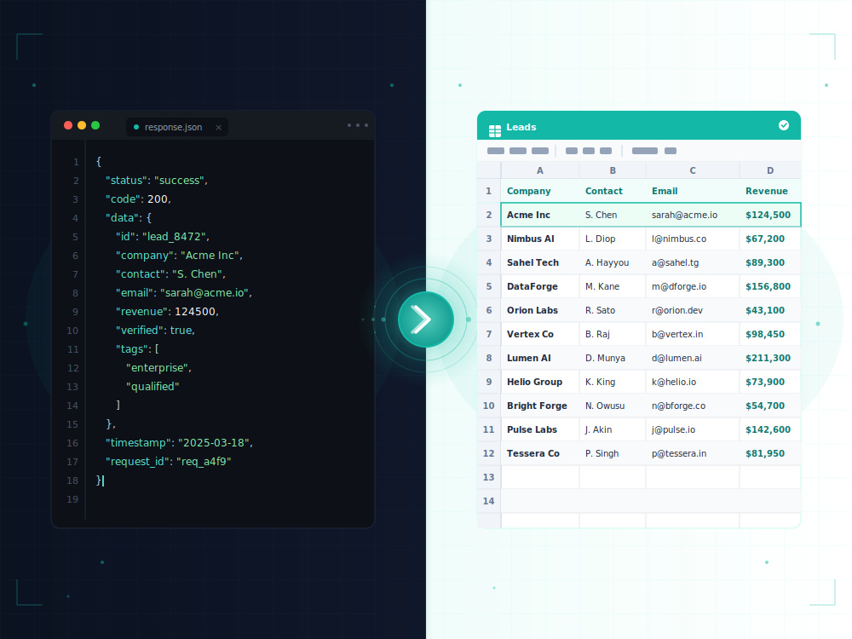Click the "id": "lead_8472" line
The height and width of the screenshot is (639, 852).
pyautogui.click(x=163, y=237)
